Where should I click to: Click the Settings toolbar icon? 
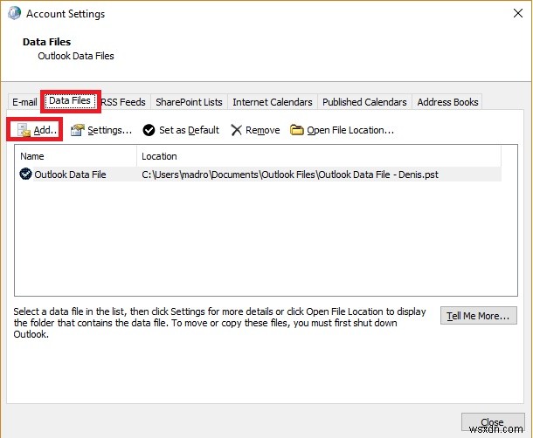point(78,130)
